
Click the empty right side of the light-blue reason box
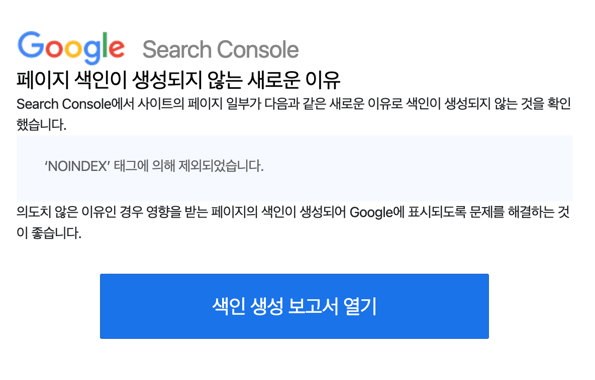452,168
